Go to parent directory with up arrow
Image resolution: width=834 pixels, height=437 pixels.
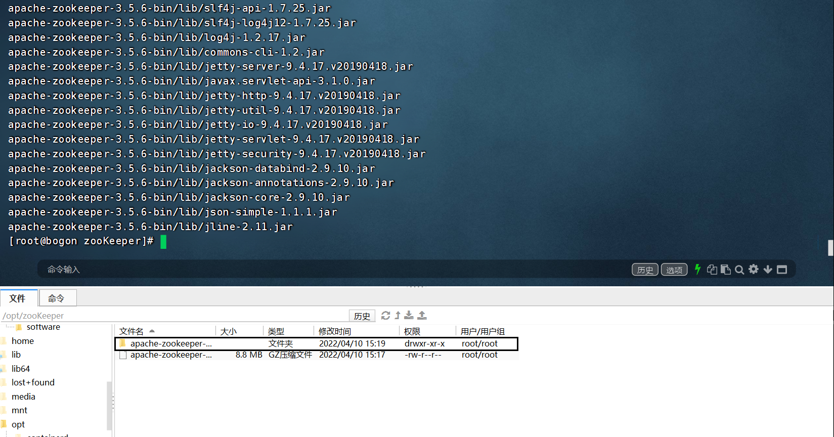[398, 316]
